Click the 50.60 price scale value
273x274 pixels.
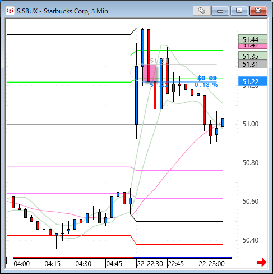251,202
